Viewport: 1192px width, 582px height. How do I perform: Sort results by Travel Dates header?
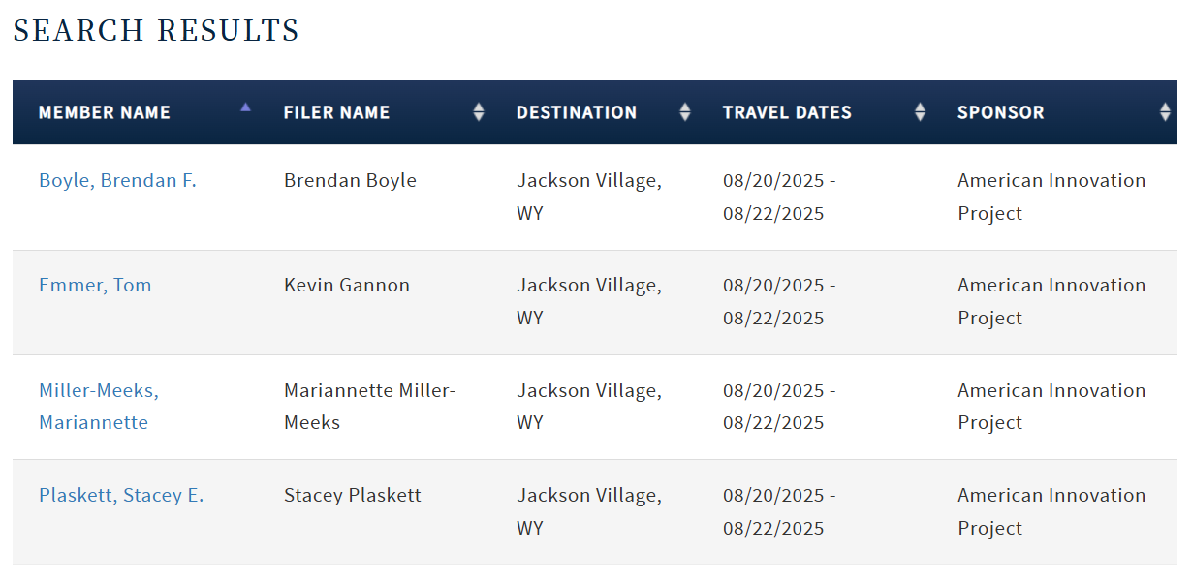coord(787,112)
